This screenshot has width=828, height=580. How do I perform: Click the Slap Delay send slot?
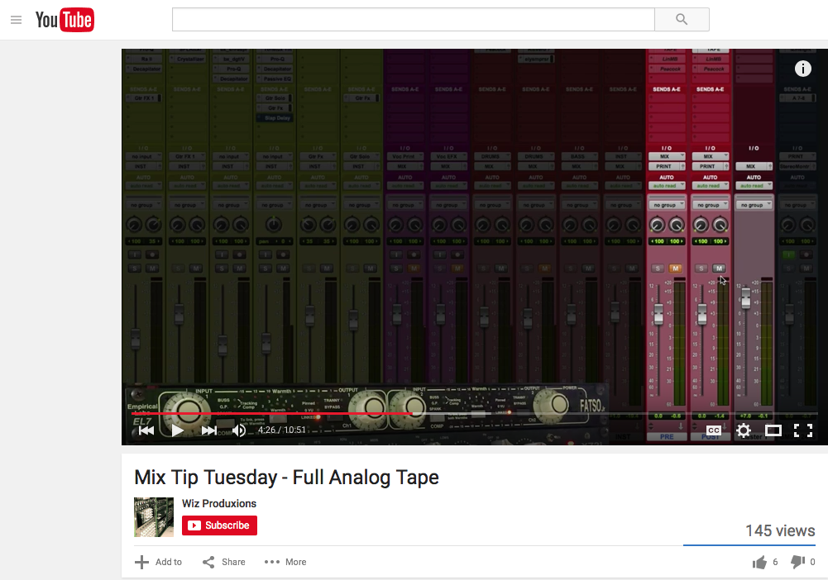coord(274,118)
